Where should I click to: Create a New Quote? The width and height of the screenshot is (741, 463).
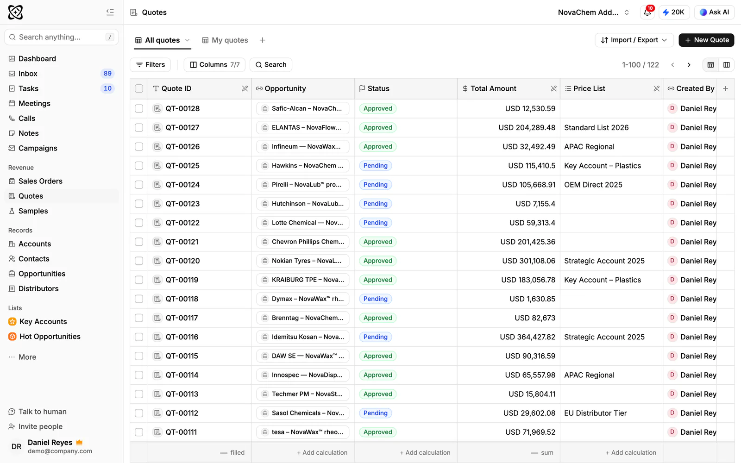pyautogui.click(x=706, y=40)
